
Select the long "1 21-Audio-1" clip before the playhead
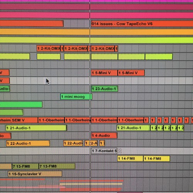coord(36,128)
